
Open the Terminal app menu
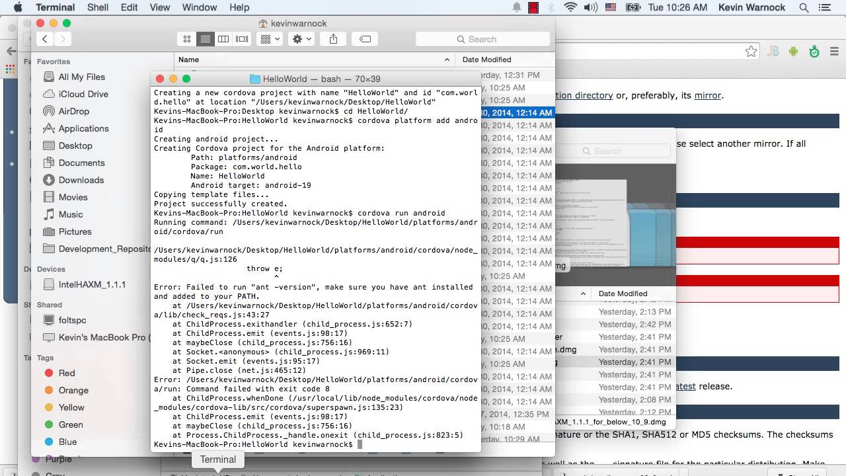55,8
